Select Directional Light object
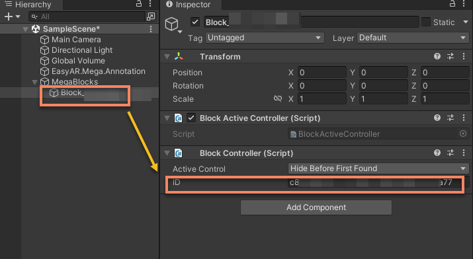Viewport: 473px width, 259px height. 82,50
